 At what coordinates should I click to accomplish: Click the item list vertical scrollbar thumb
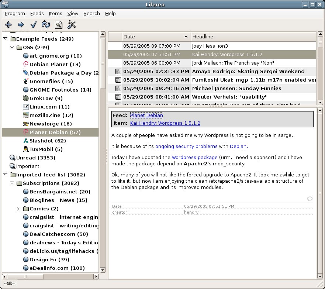coord(320,42)
